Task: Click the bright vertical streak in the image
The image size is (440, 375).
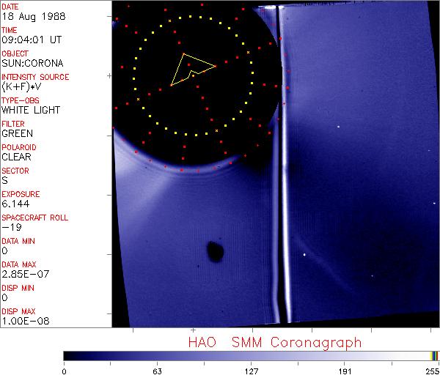Action: [x=279, y=220]
